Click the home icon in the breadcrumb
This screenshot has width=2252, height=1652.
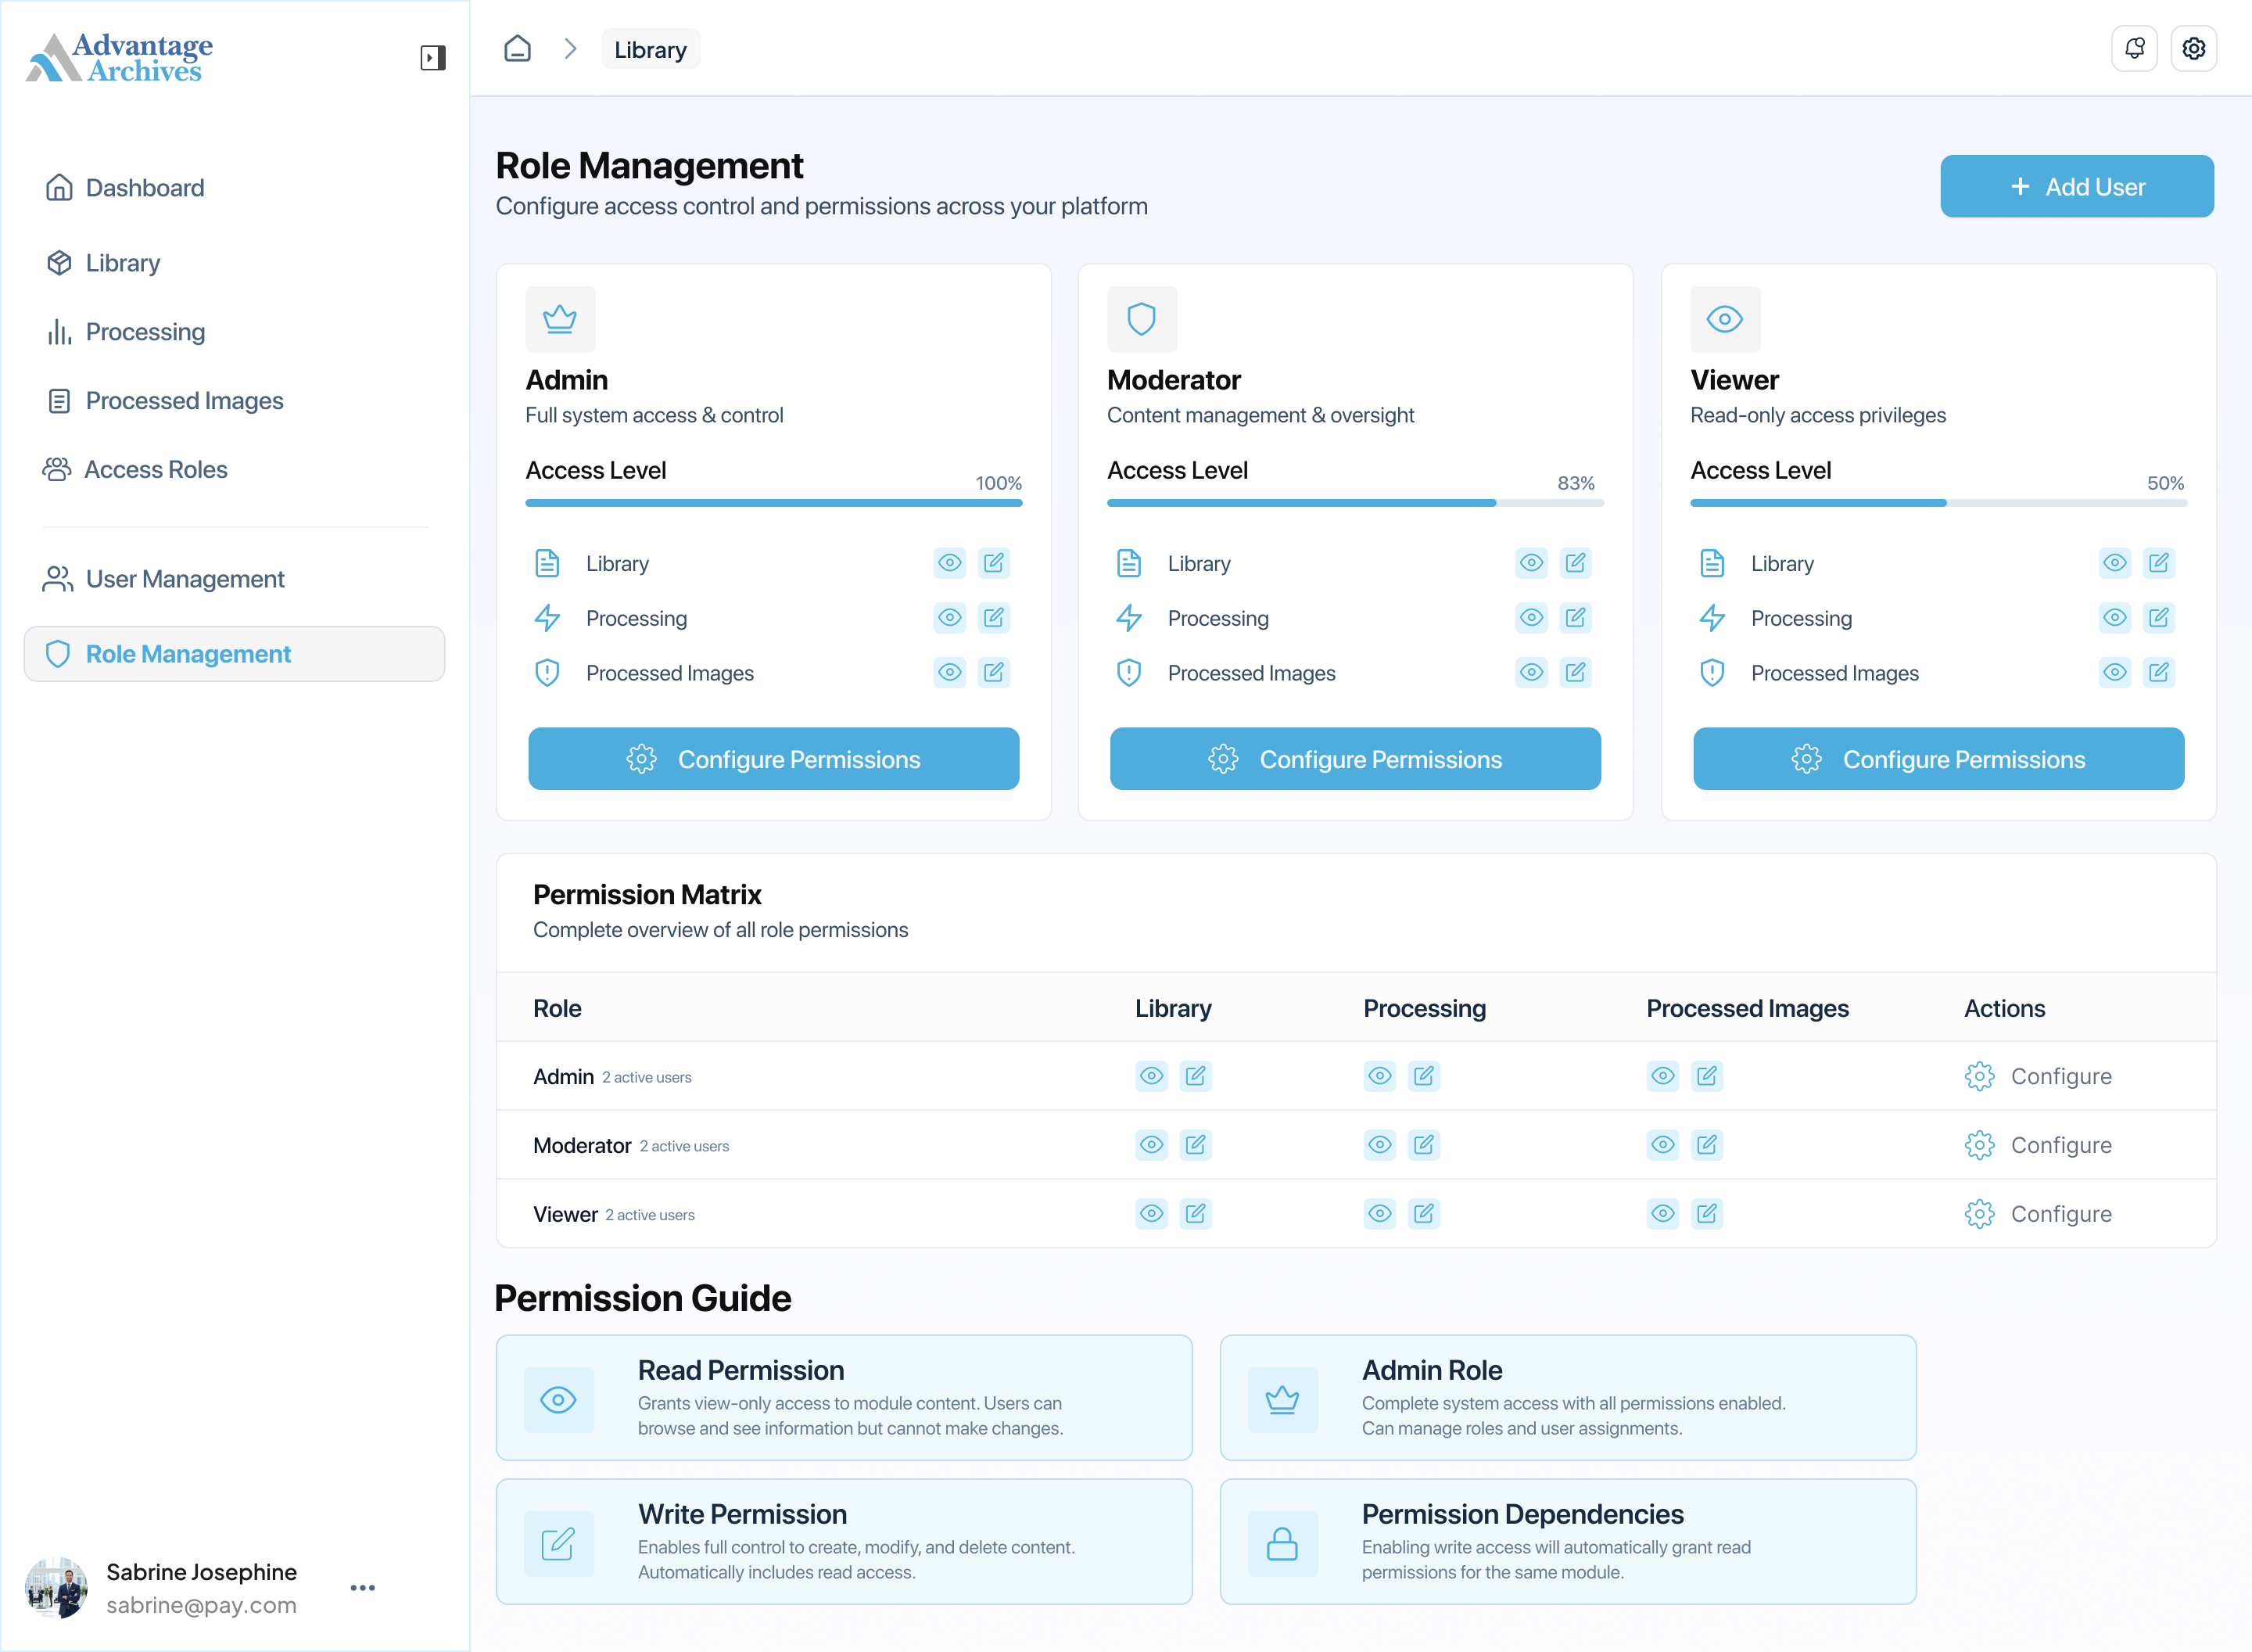coord(517,49)
